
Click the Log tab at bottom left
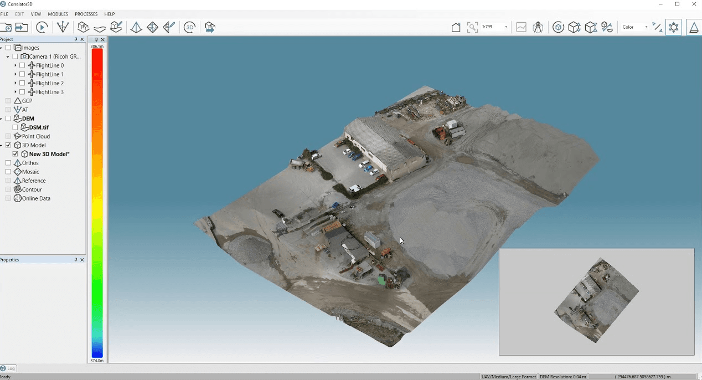[9, 368]
